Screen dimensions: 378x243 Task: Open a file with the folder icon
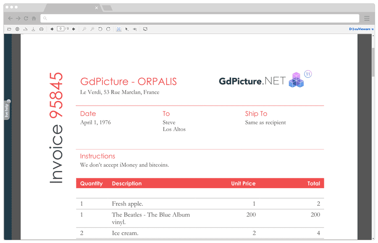[x=9, y=29]
